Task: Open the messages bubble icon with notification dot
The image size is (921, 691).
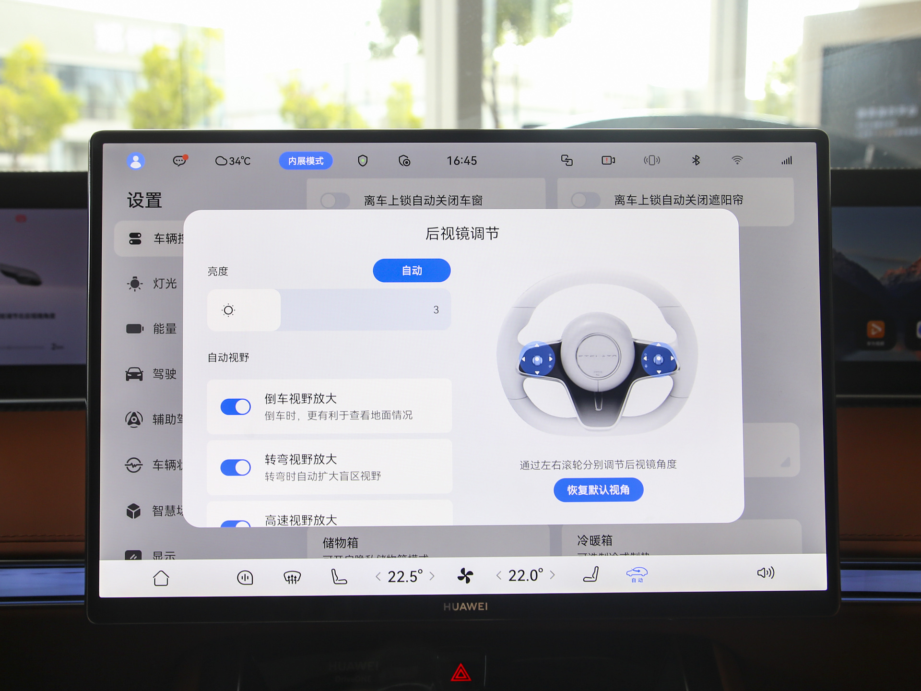Action: point(179,161)
